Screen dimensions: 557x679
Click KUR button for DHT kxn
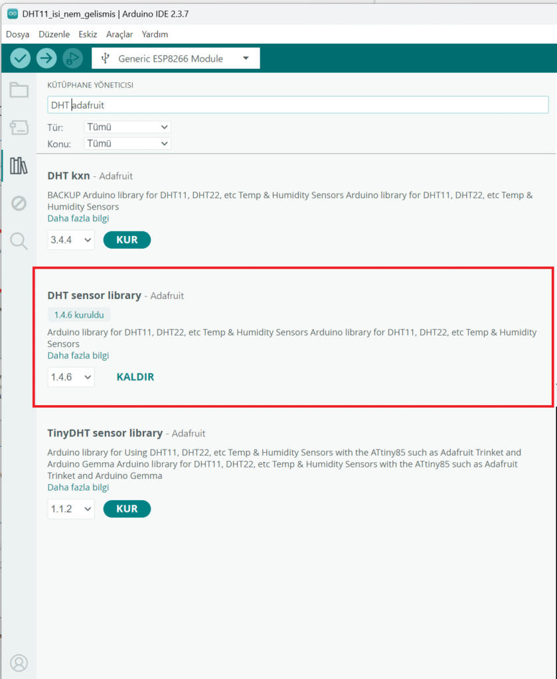(127, 240)
